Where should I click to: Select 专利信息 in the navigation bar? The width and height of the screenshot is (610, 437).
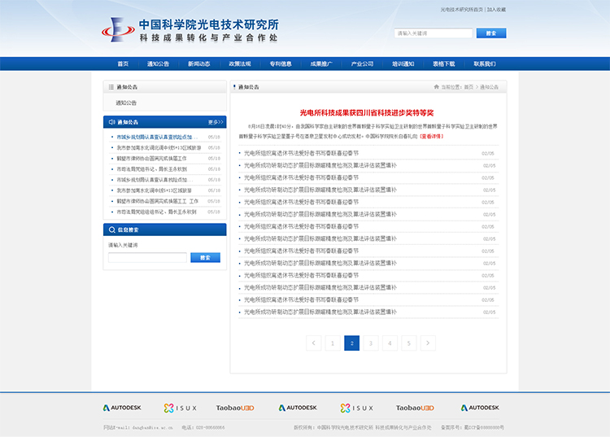[x=281, y=63]
